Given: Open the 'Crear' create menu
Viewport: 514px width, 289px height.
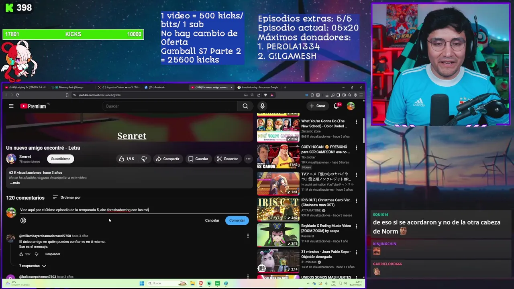Looking at the screenshot, I should pyautogui.click(x=317, y=106).
